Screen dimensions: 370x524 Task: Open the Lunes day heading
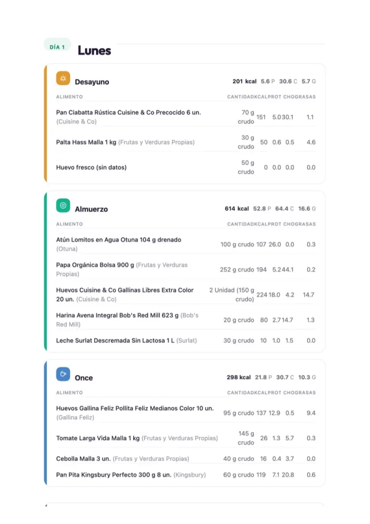(95, 50)
